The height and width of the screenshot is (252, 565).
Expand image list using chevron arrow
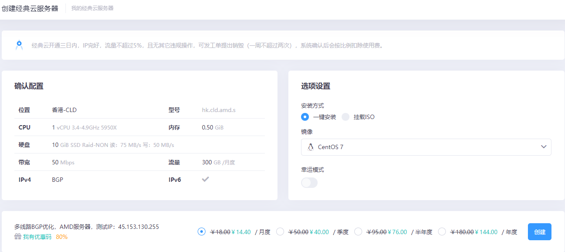point(544,147)
